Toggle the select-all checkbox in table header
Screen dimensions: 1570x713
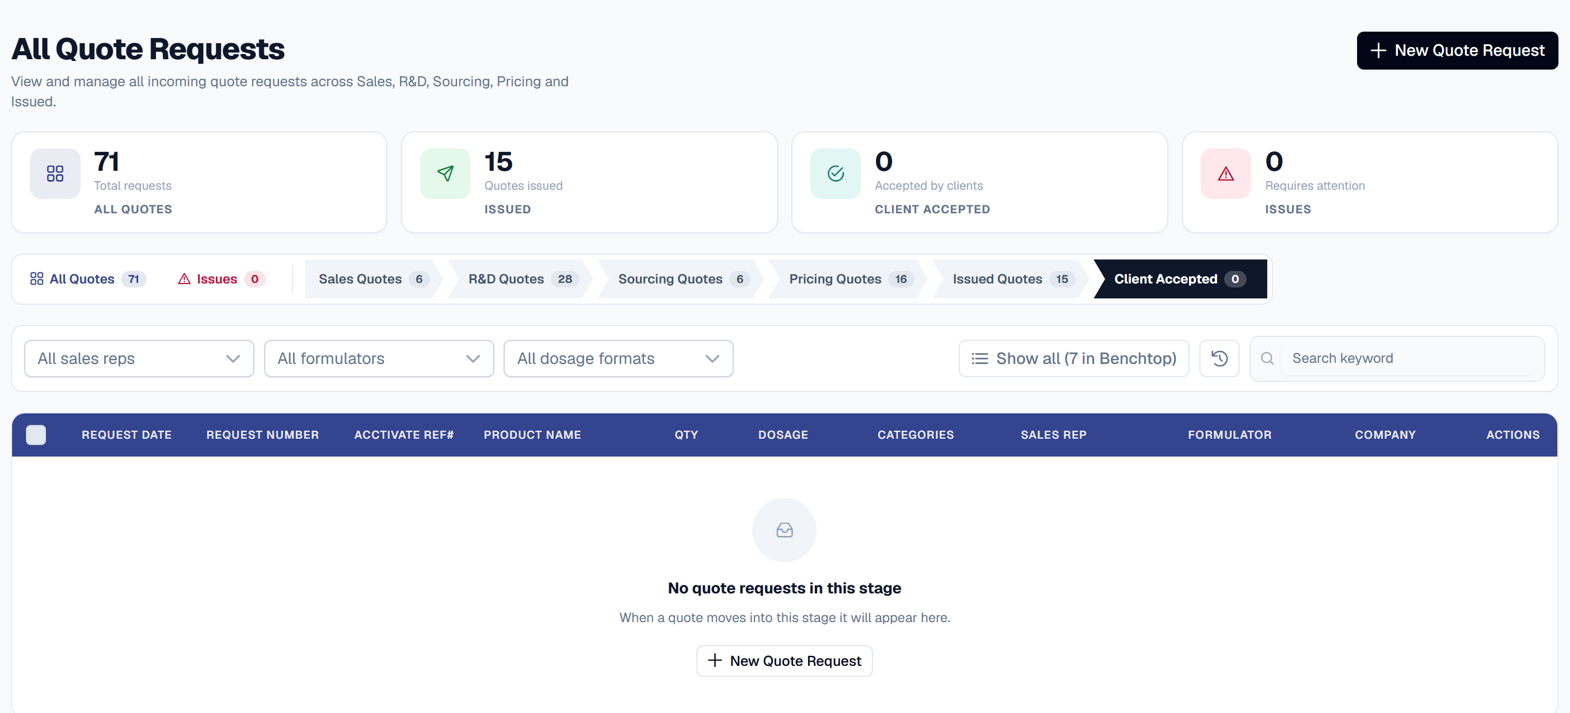36,435
